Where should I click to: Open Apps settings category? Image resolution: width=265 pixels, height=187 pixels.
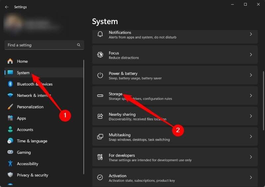(x=44, y=118)
